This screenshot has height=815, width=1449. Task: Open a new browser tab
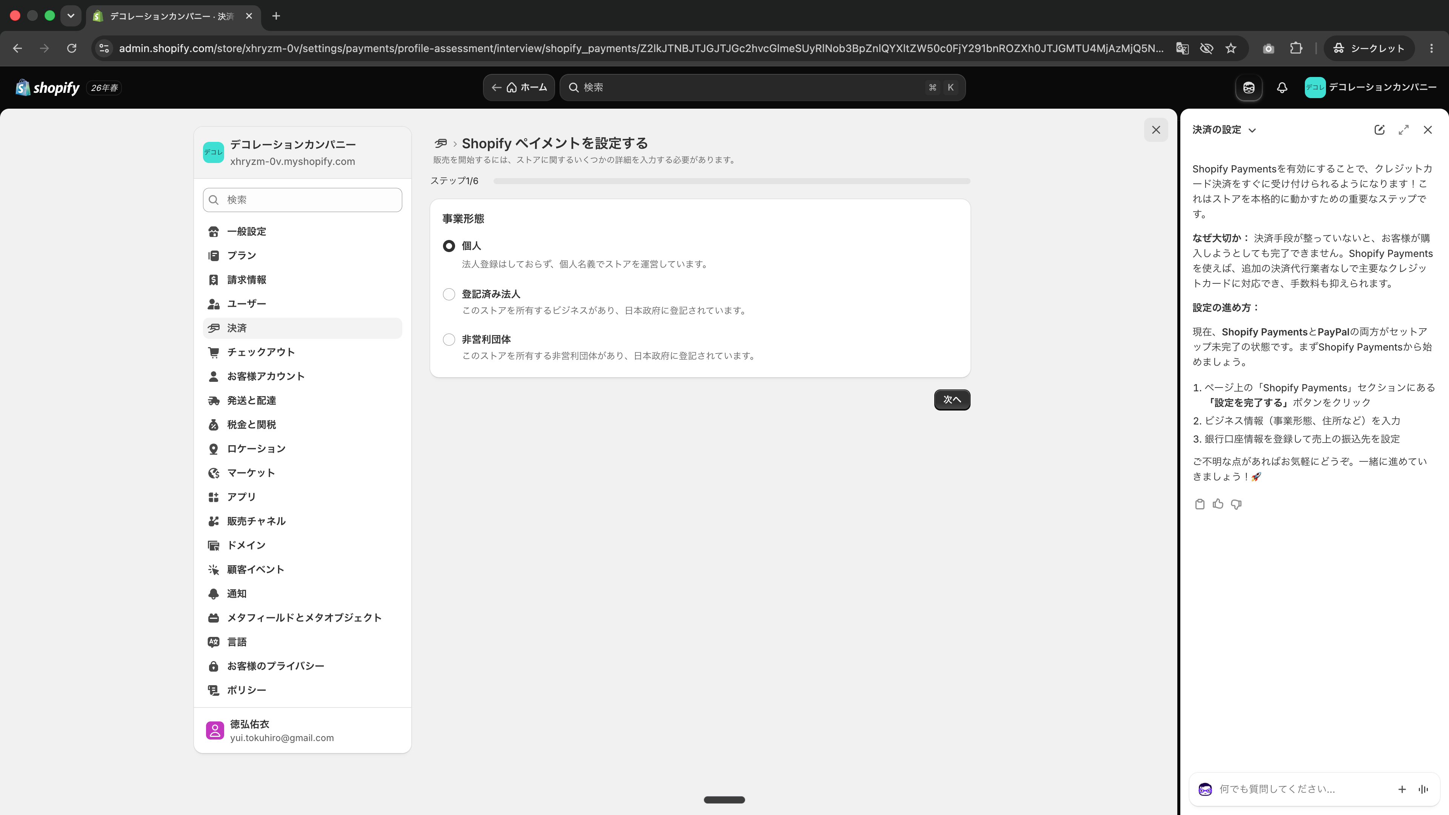point(275,16)
